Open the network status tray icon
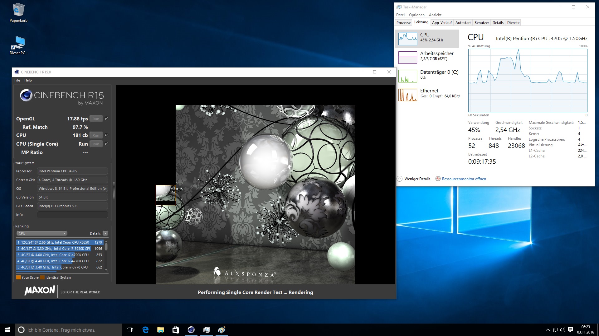 pyautogui.click(x=555, y=330)
